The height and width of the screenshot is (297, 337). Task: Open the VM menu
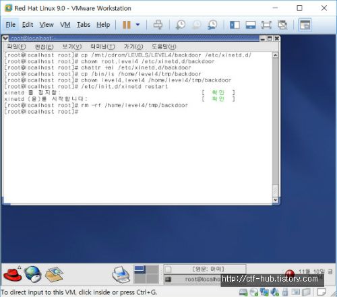coord(65,25)
